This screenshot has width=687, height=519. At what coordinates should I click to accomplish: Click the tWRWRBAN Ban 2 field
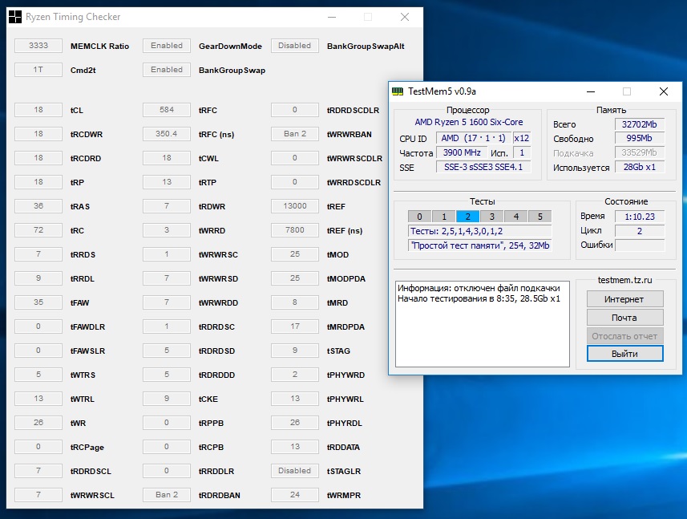[294, 134]
